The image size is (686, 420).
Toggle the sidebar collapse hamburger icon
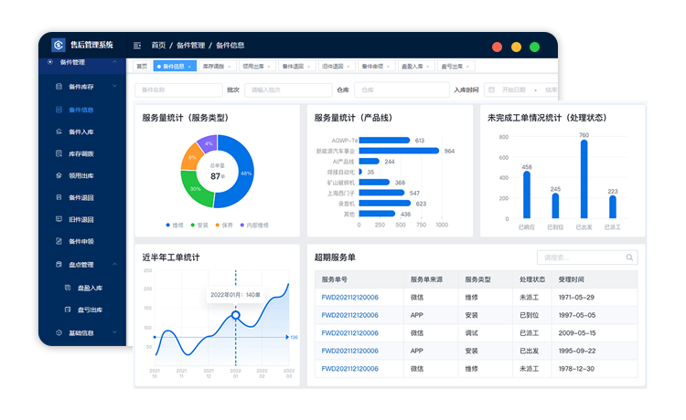[137, 46]
